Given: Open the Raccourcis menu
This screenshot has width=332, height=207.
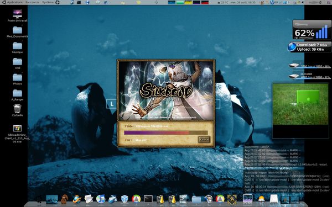Looking at the screenshot, I should point(32,2).
